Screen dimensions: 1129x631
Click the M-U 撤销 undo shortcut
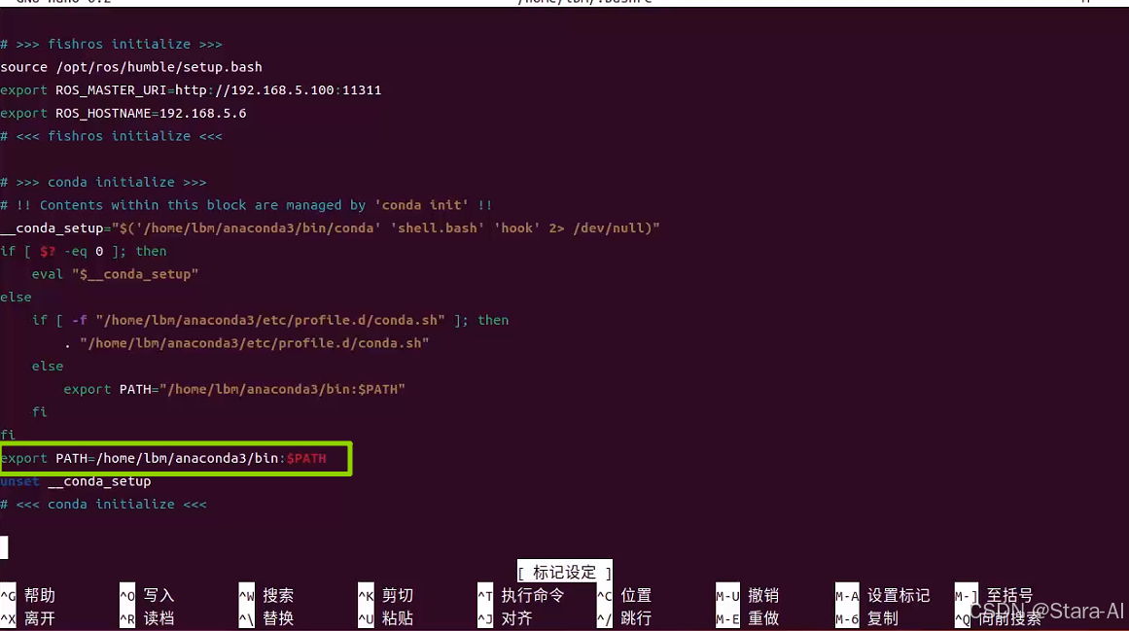[x=748, y=596]
